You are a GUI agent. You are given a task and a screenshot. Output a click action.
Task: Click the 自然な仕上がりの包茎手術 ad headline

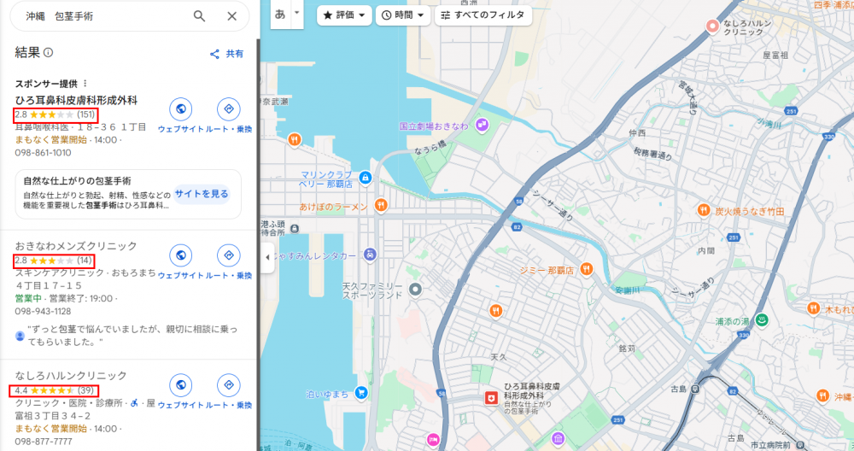(77, 181)
